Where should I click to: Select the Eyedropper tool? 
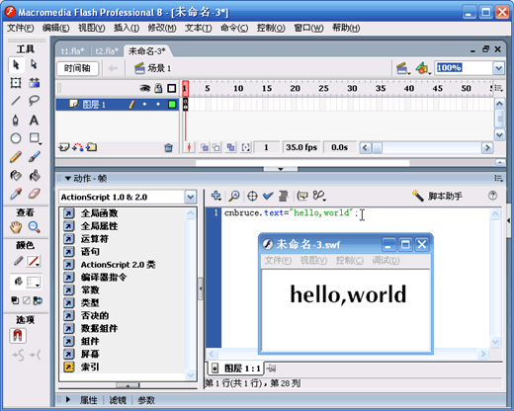16,194
